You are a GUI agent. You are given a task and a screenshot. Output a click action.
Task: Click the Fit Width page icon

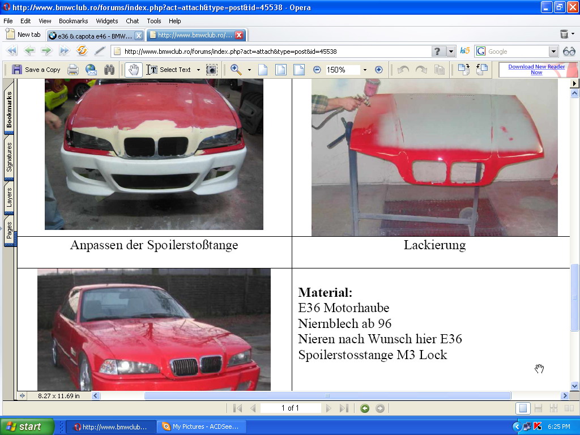(x=299, y=70)
